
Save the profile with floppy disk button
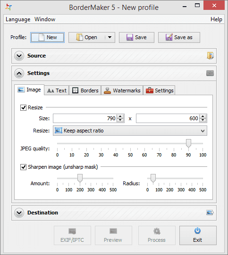coord(136,37)
